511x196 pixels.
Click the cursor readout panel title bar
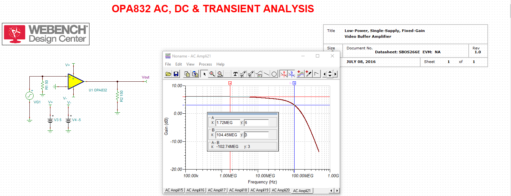coord(243,114)
